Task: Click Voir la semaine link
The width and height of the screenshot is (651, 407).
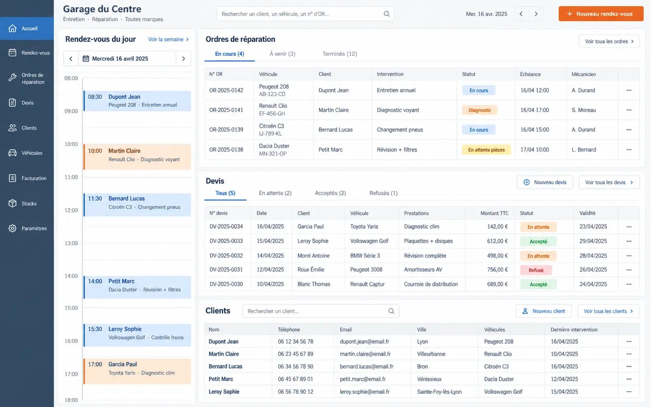Action: pos(168,39)
